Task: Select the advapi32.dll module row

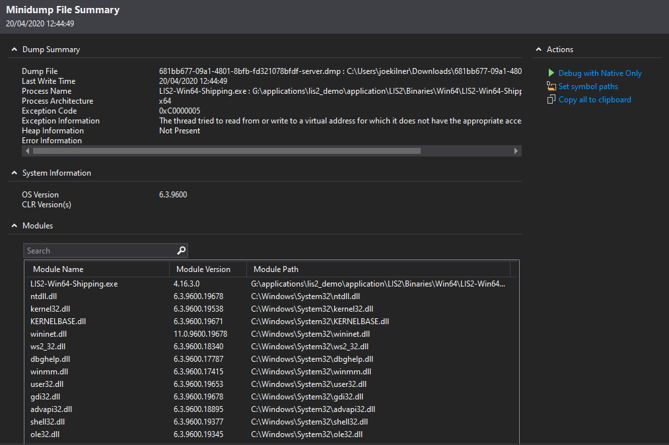Action: point(272,409)
